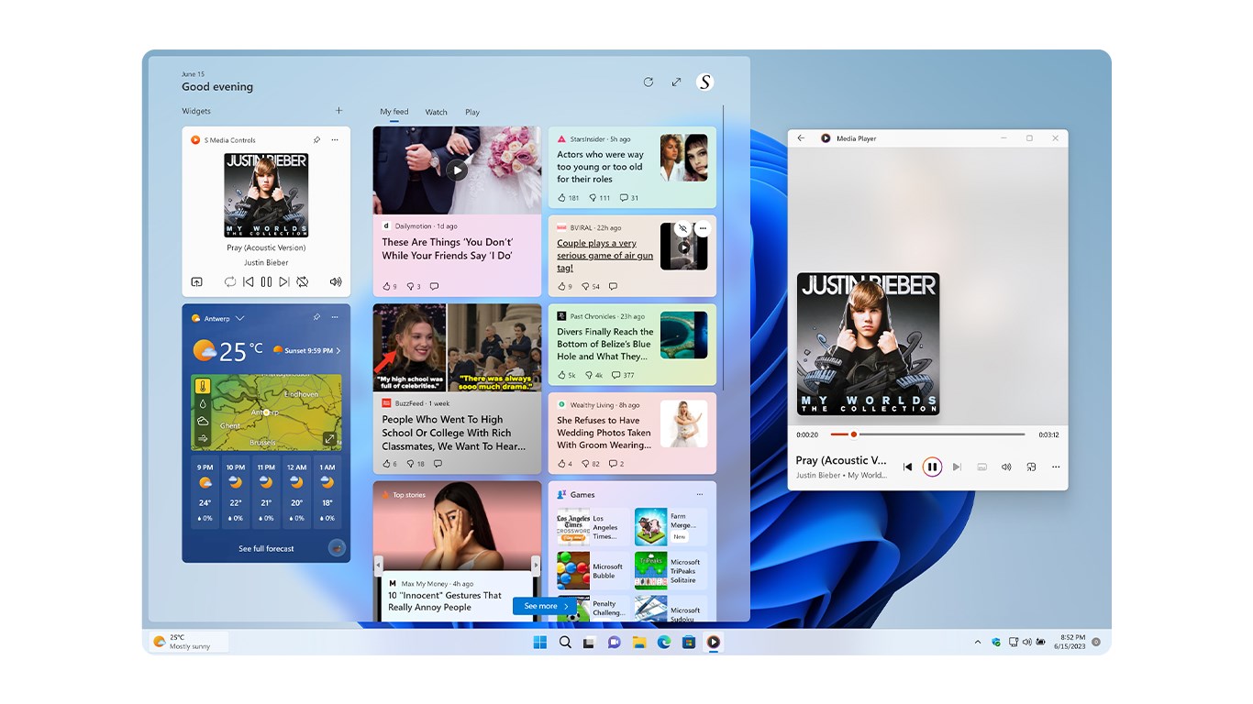The image size is (1253, 704).
Task: Open BuzzFeed 'People Who Went To High School' article
Action: [x=454, y=433]
